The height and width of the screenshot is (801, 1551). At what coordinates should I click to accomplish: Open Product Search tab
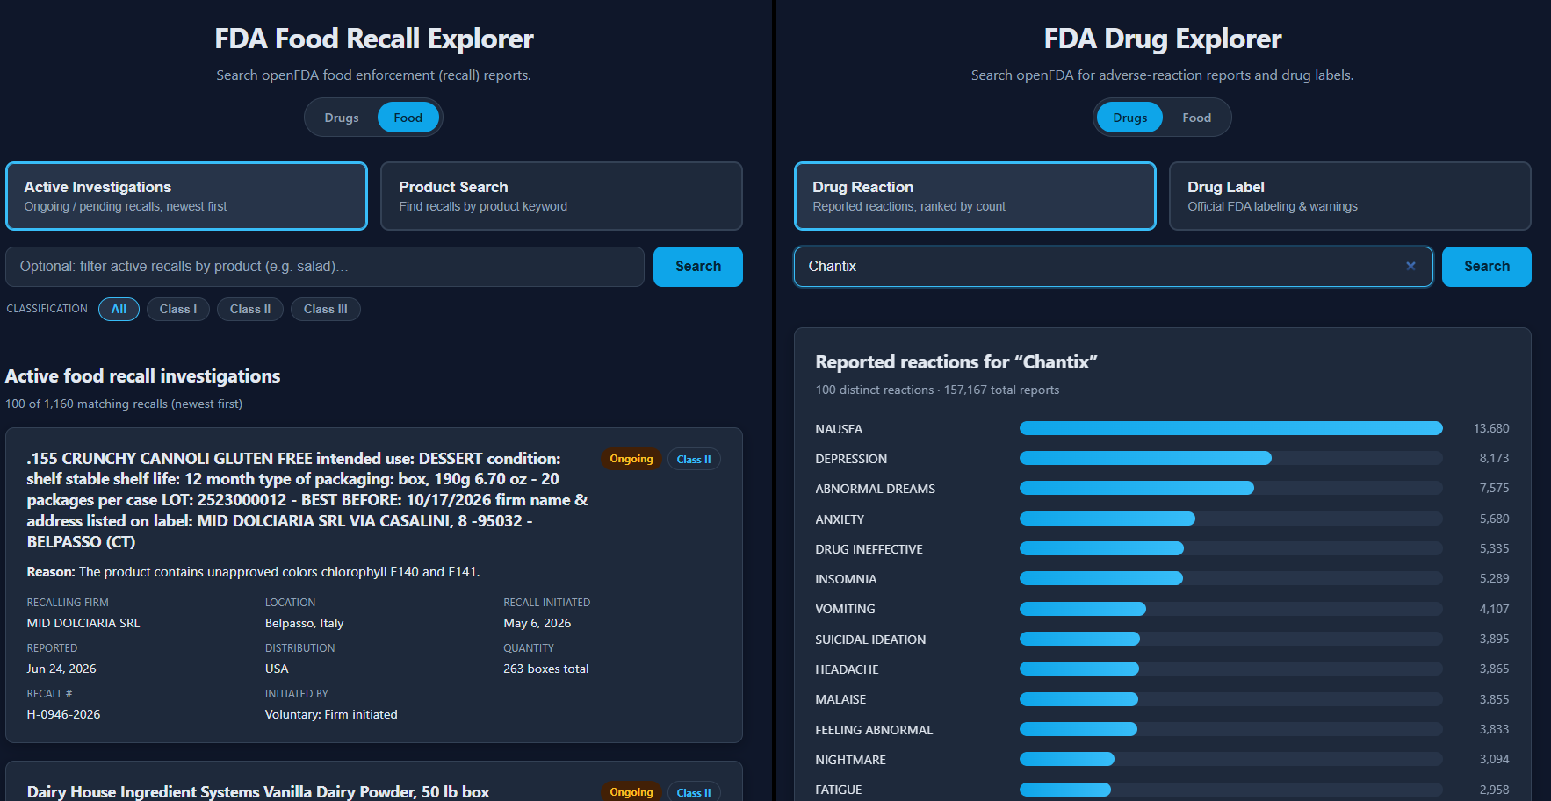[x=561, y=196]
